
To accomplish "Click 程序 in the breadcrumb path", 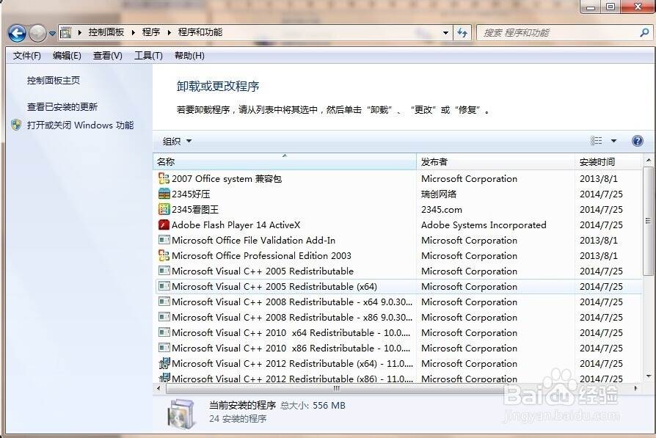I will [151, 32].
